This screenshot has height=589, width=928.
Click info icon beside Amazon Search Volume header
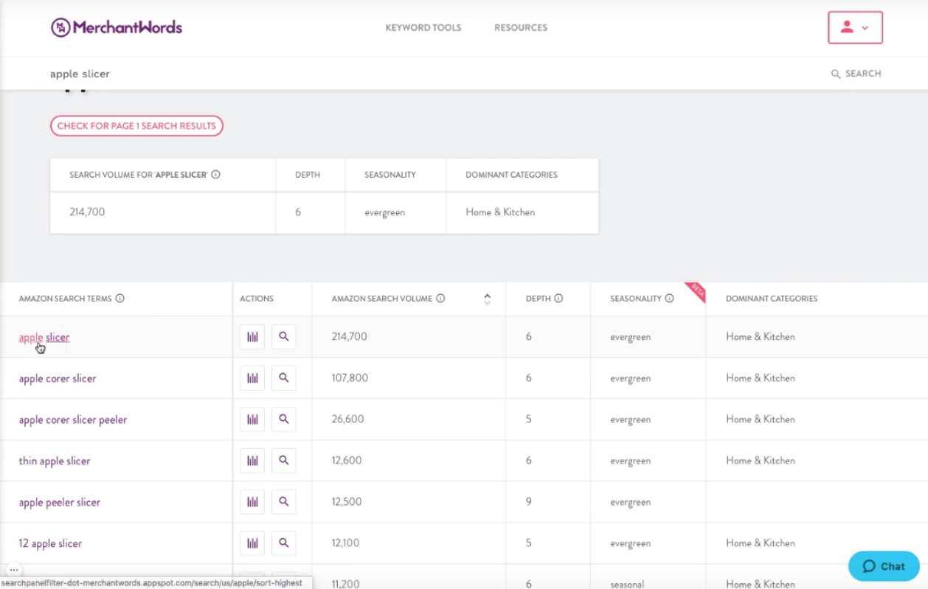(440, 299)
